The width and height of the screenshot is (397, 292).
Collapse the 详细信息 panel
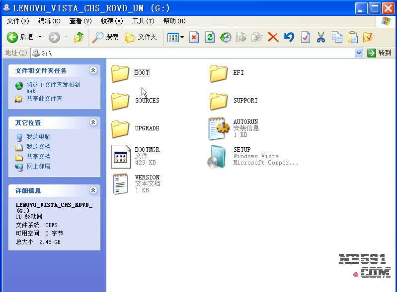[93, 190]
